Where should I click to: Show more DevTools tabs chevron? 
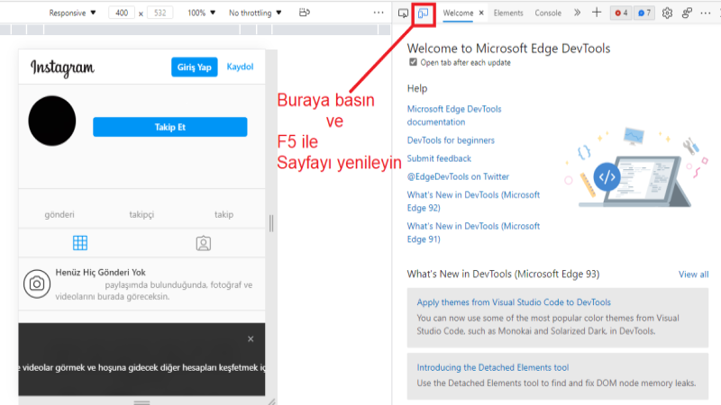click(577, 13)
